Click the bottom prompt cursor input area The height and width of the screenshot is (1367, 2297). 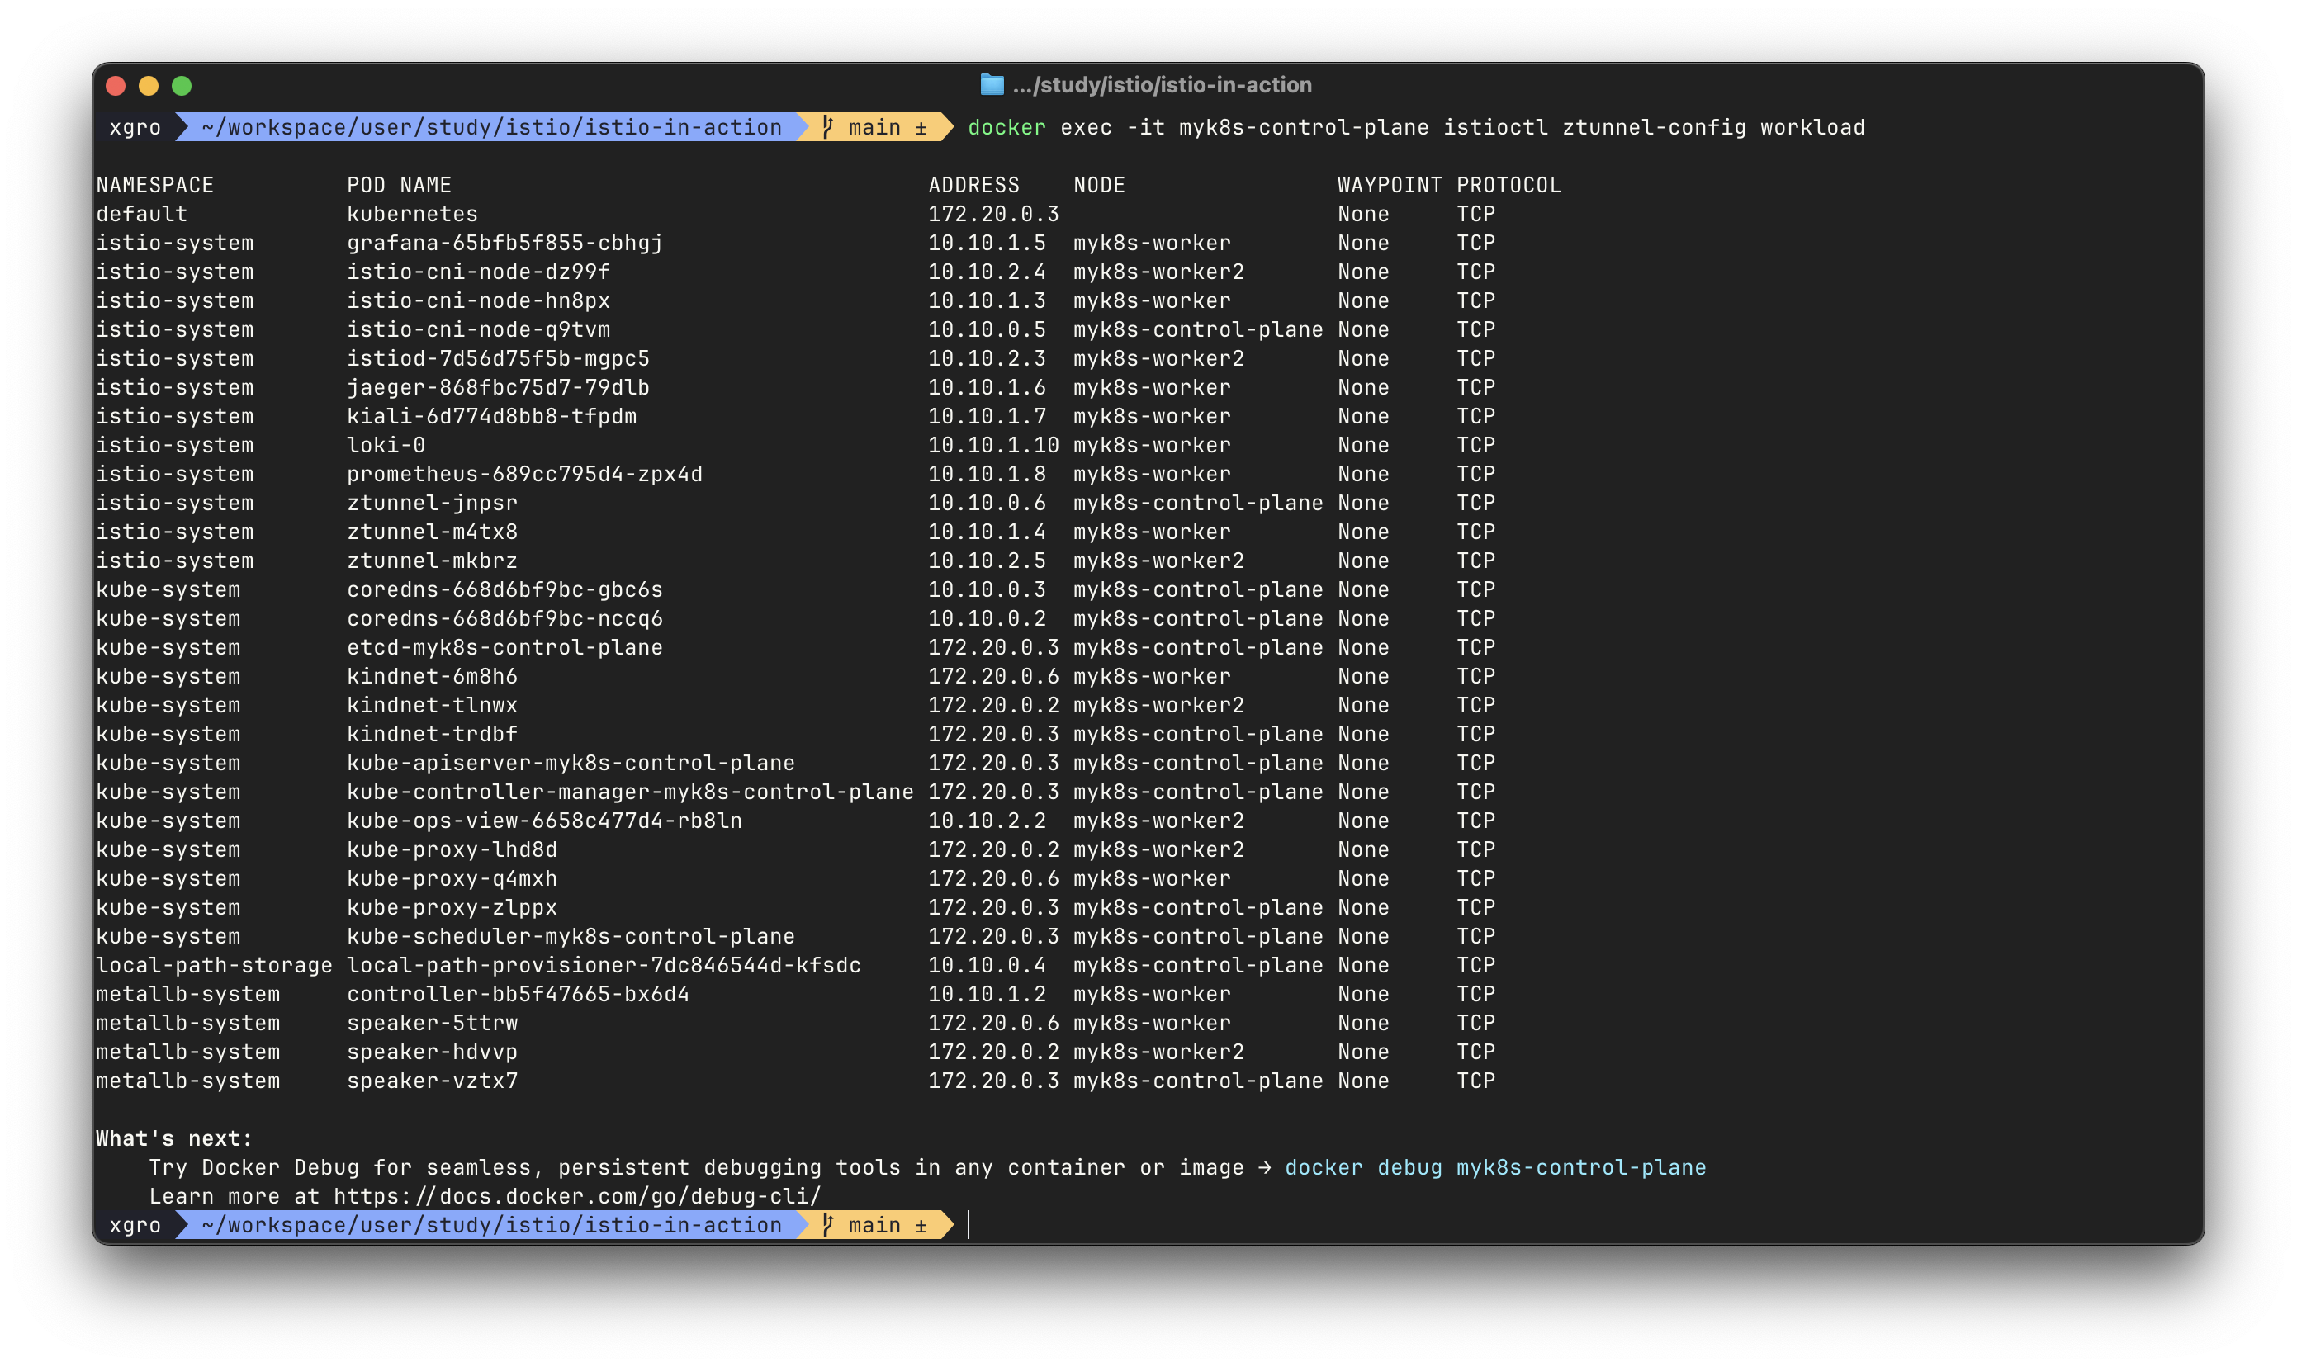click(x=969, y=1225)
